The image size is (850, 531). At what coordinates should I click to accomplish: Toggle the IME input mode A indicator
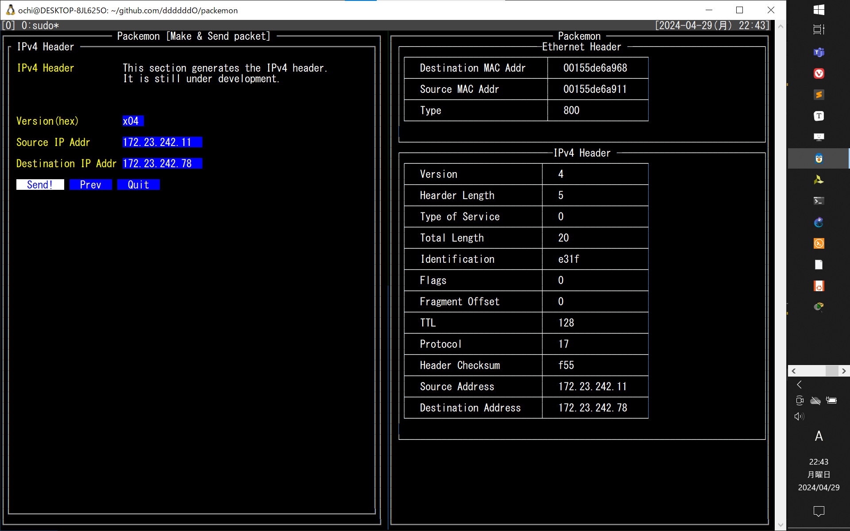819,436
